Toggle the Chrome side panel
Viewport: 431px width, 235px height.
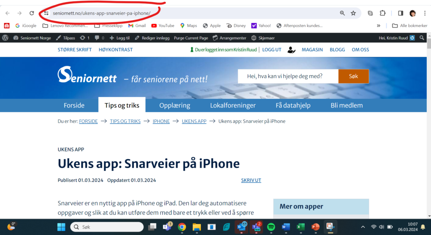[401, 13]
